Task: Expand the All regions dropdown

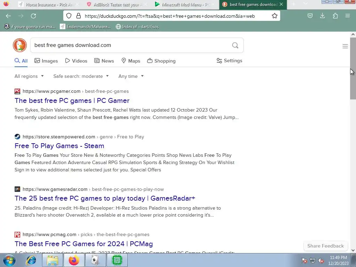Action: point(29,76)
